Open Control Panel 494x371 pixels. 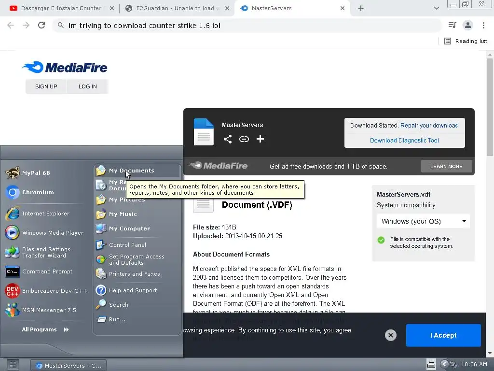(121, 245)
